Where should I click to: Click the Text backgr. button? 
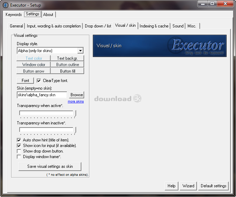pos(67,58)
